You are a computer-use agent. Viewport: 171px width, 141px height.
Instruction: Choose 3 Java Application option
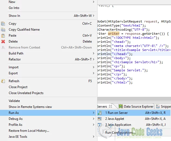click(x=133, y=125)
